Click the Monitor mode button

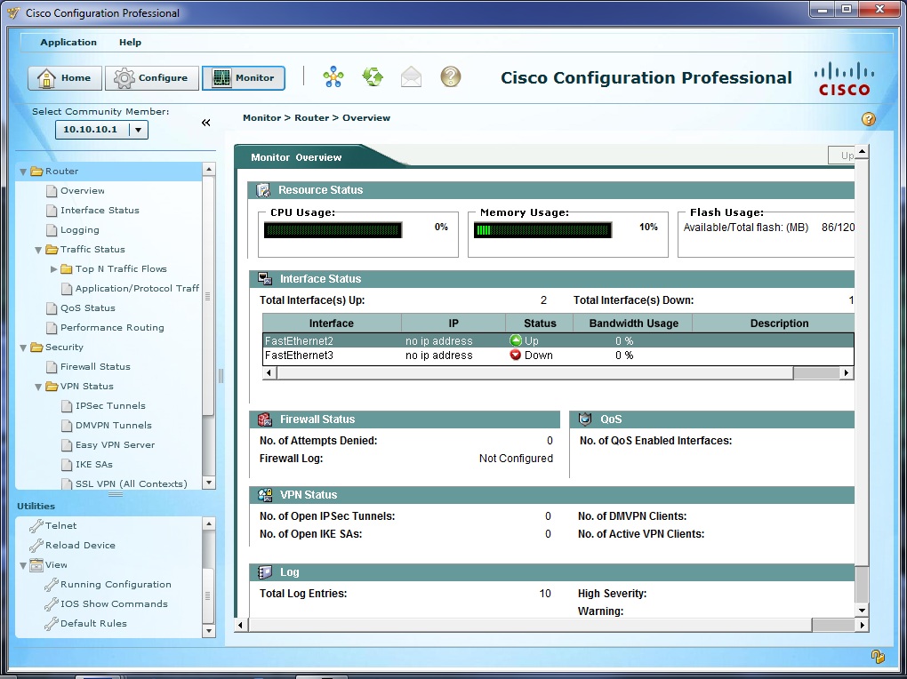[244, 78]
